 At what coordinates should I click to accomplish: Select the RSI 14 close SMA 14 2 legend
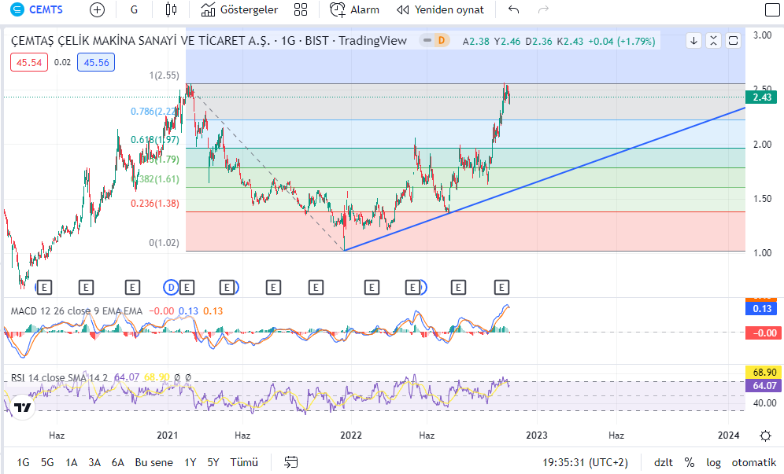[x=59, y=377]
